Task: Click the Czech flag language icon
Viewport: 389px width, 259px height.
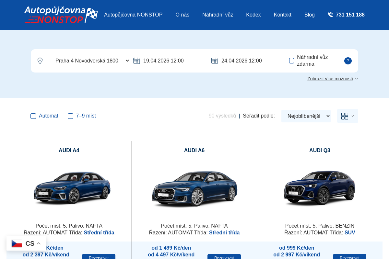Action: pyautogui.click(x=17, y=243)
